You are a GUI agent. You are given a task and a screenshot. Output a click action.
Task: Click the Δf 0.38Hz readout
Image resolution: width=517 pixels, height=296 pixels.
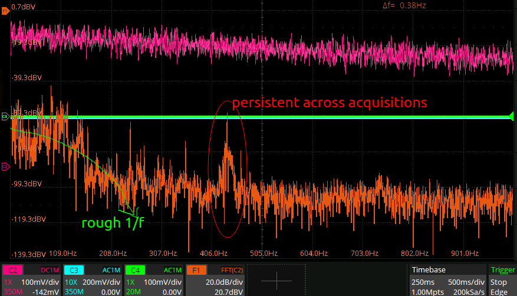click(404, 6)
